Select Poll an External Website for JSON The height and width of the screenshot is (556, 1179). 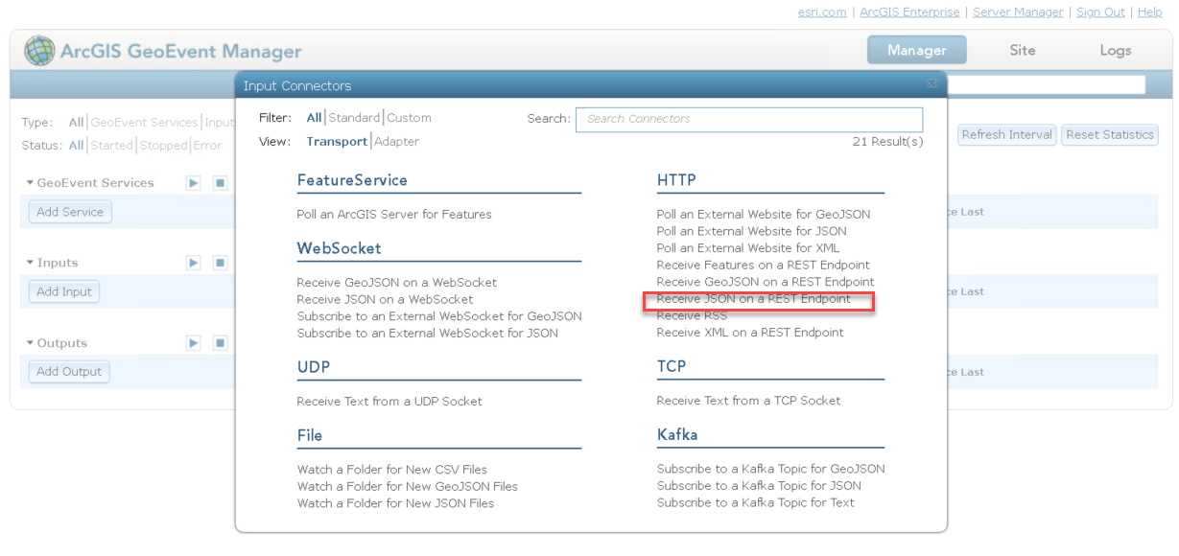pos(752,231)
